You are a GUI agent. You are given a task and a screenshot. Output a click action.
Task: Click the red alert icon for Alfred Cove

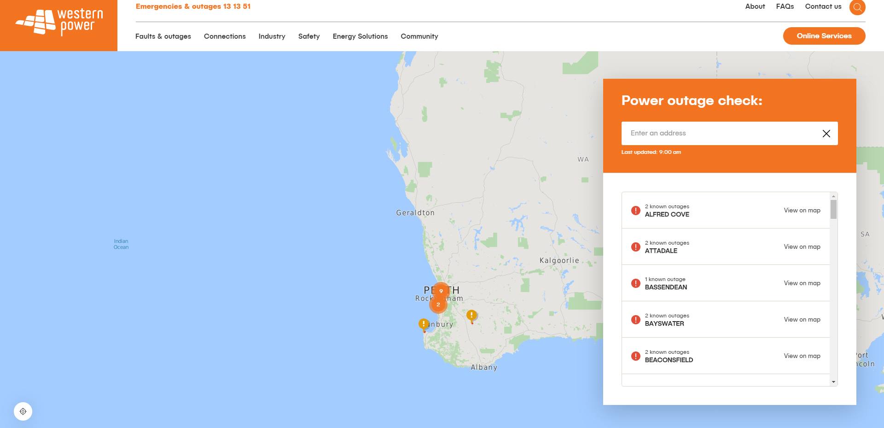coord(636,211)
